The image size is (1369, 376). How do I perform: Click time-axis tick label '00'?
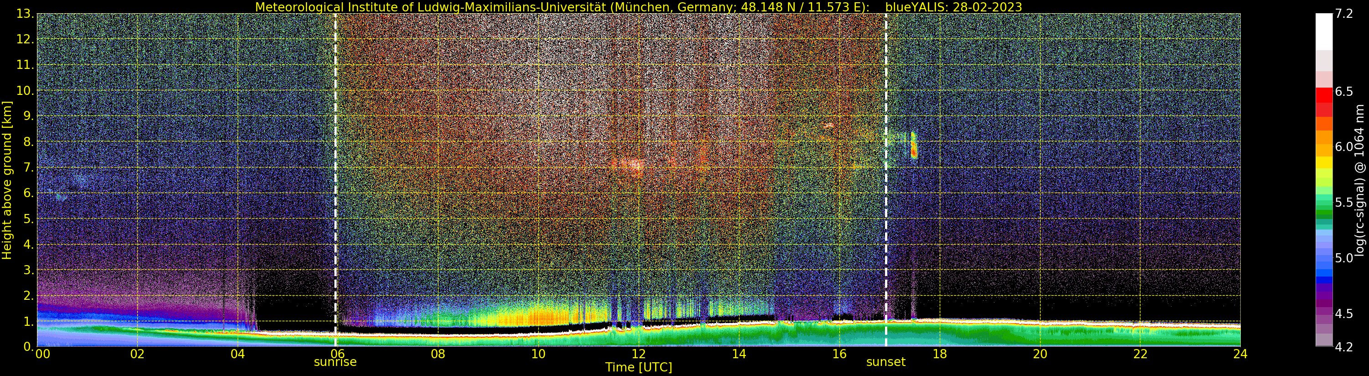coord(42,354)
